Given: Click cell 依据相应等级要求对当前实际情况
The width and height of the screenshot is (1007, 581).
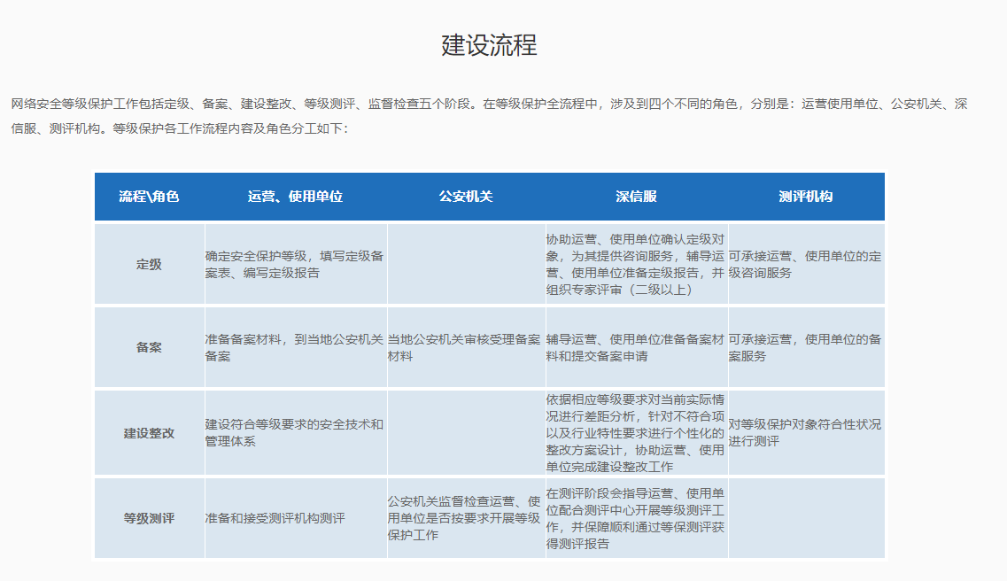Looking at the screenshot, I should (x=635, y=433).
